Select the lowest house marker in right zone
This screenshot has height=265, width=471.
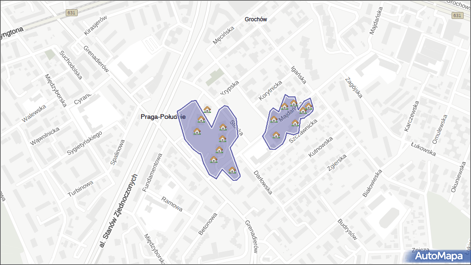point(276,135)
